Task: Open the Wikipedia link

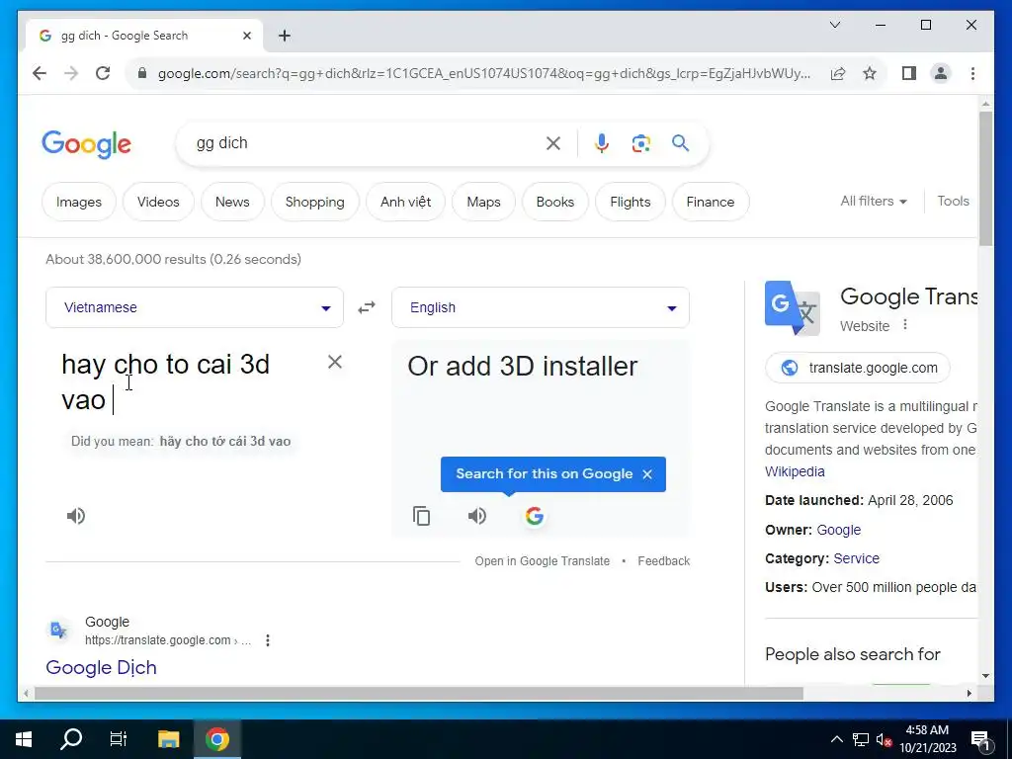Action: click(795, 471)
